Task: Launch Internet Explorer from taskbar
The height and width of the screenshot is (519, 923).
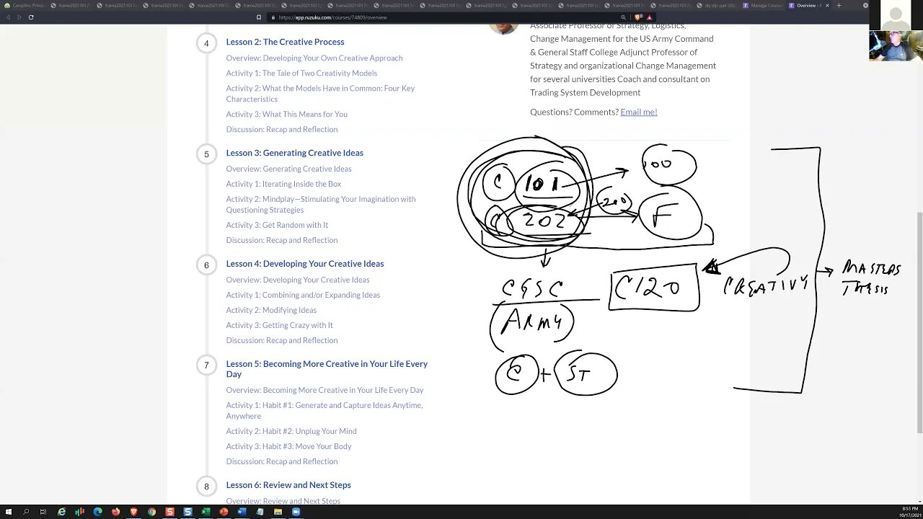Action: tap(61, 512)
